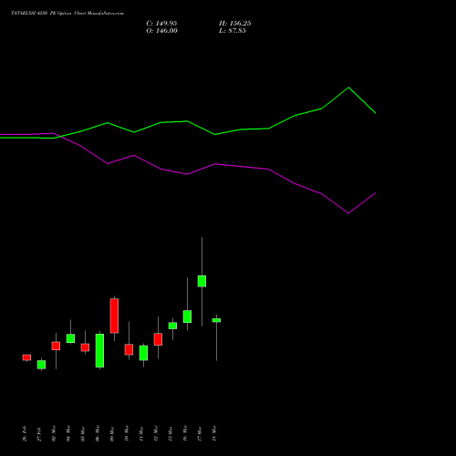This screenshot has height=456, width=456.
Task: Select the 09 Mar date label
Action: click(x=112, y=433)
